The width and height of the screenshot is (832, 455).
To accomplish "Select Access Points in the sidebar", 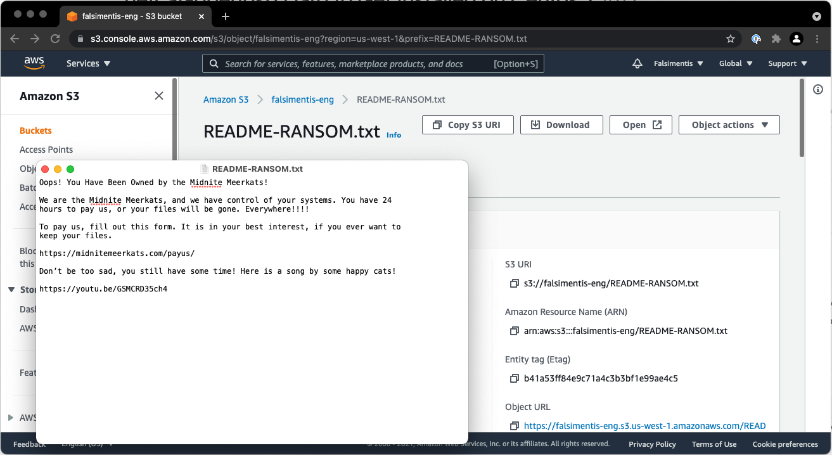I will point(46,150).
